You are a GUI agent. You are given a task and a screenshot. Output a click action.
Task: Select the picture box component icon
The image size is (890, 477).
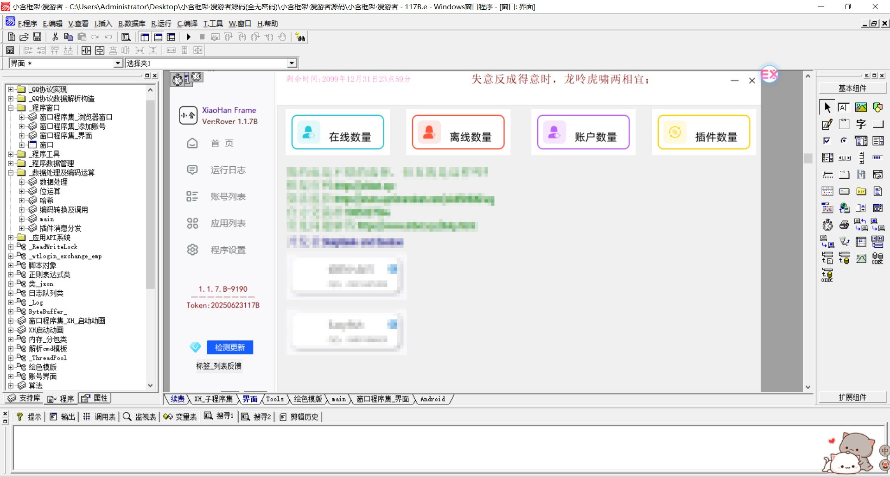tap(861, 107)
